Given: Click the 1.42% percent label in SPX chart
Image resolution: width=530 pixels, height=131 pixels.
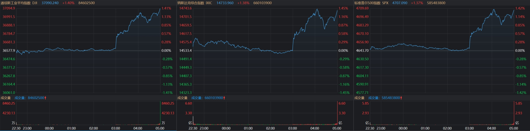Looking at the screenshot, I should coord(520,8).
